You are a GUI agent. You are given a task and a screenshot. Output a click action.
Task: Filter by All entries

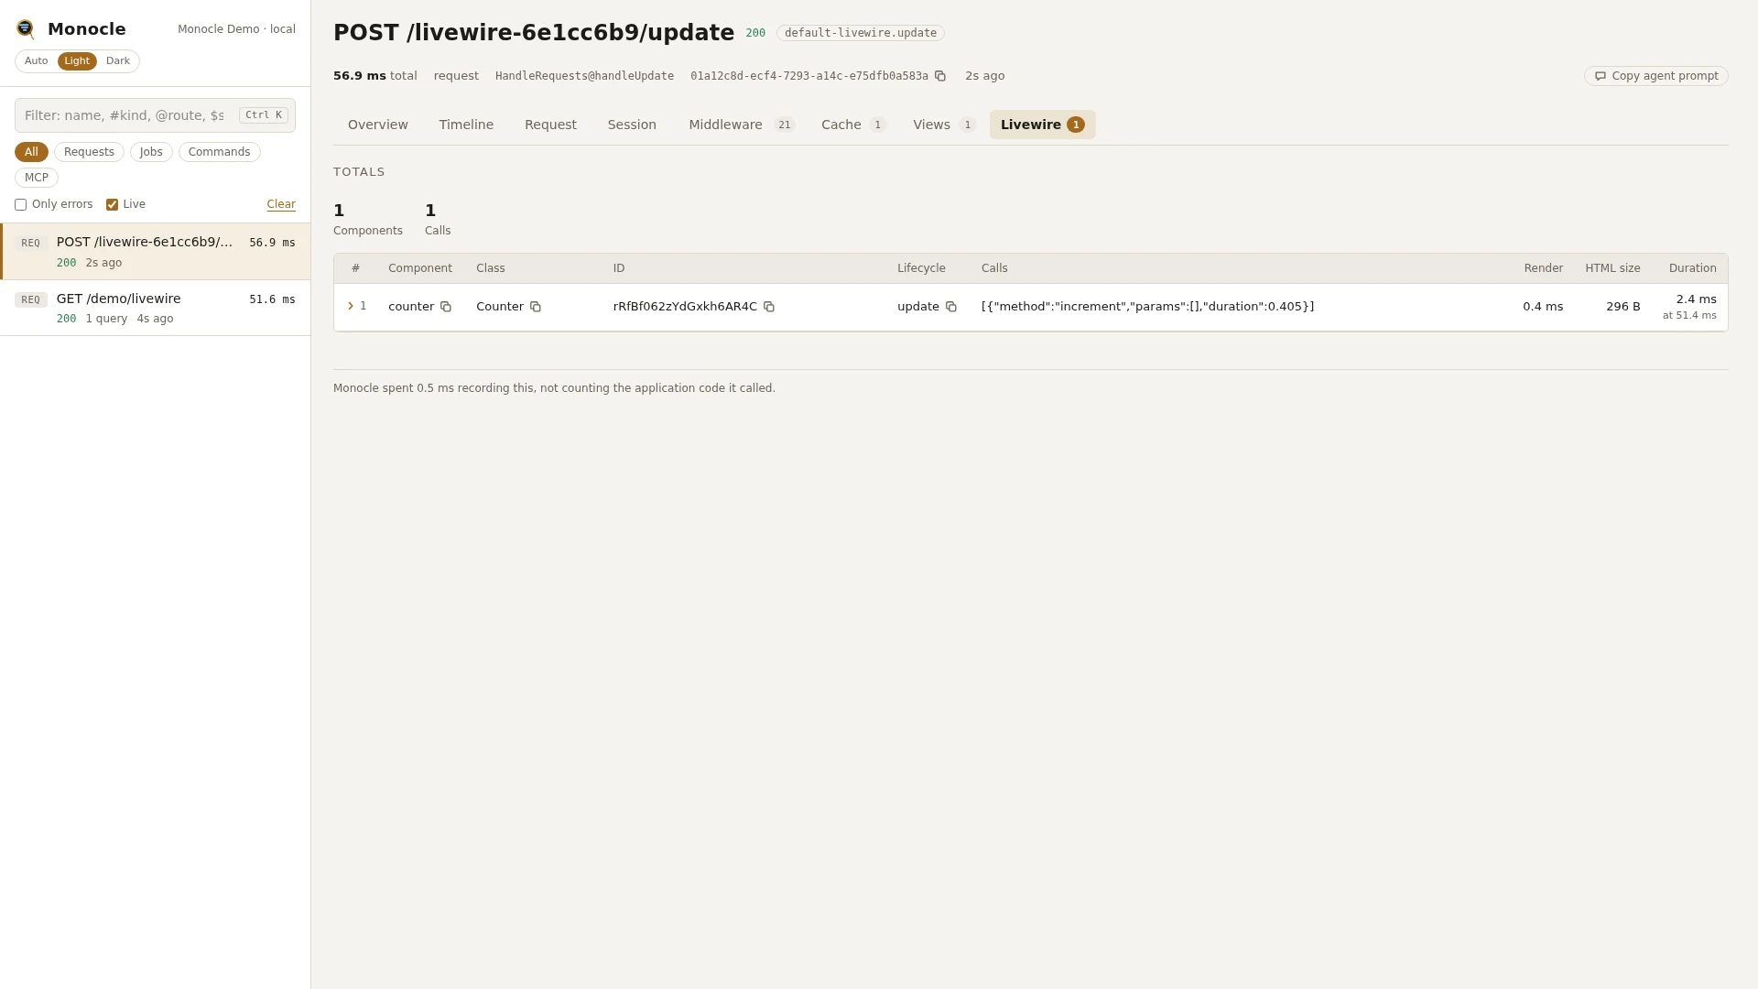tap(31, 152)
